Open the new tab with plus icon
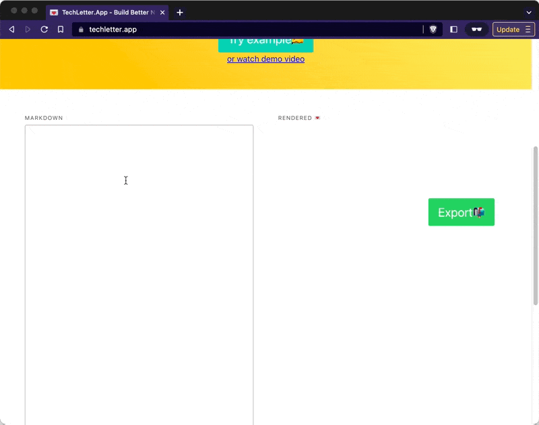 click(180, 13)
